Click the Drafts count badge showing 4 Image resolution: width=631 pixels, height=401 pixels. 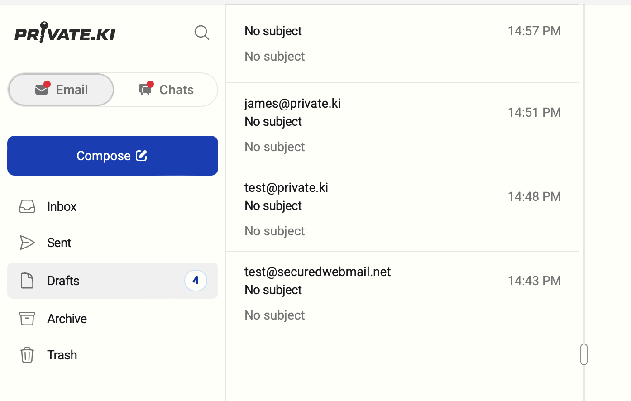[x=196, y=281]
